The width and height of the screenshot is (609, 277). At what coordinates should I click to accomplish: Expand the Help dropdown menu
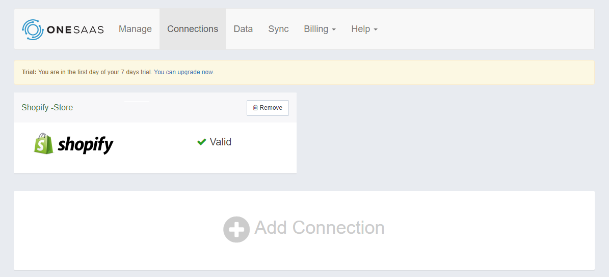tap(364, 29)
